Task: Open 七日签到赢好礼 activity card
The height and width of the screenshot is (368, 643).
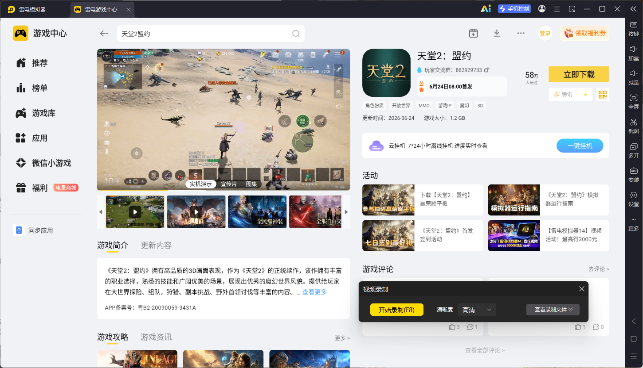Action: (x=423, y=236)
